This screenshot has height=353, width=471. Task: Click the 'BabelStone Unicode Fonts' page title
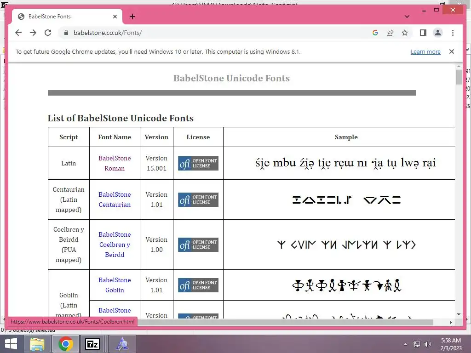pos(232,78)
